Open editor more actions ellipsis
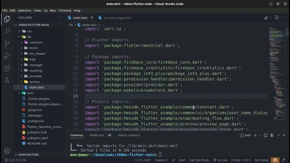Screen dimensions: 290x163 click(x=283, y=17)
